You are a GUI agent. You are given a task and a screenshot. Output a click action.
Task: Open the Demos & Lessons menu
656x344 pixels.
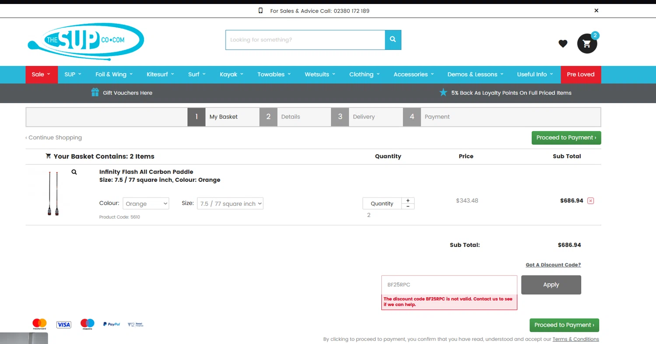pyautogui.click(x=475, y=74)
